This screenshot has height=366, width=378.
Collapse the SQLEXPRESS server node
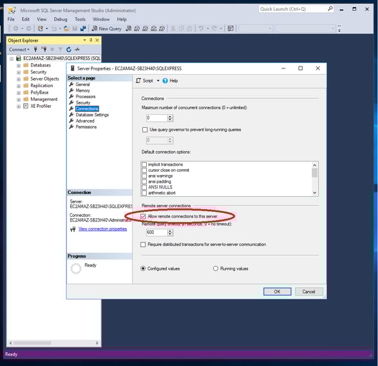pos(12,59)
